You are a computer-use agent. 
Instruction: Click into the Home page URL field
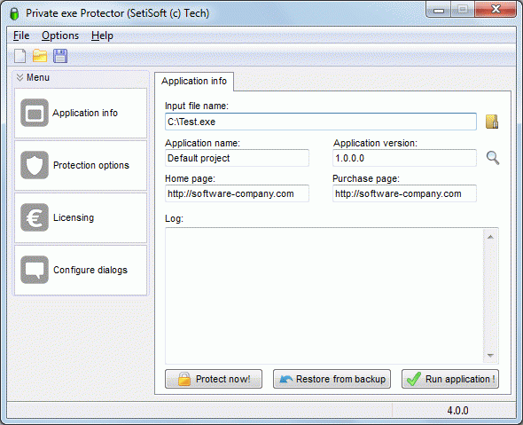coord(237,193)
